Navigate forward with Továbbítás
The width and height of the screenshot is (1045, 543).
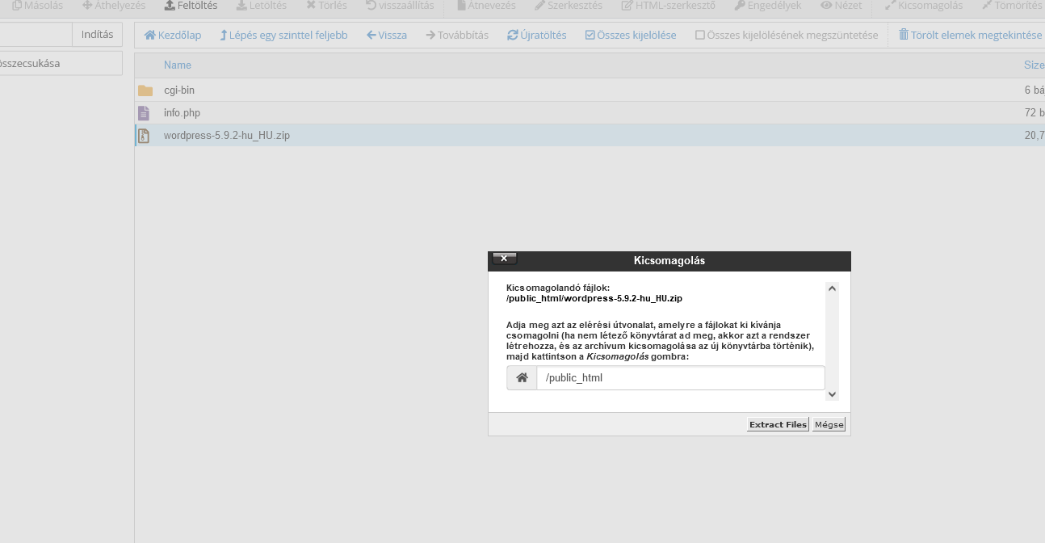(x=457, y=36)
